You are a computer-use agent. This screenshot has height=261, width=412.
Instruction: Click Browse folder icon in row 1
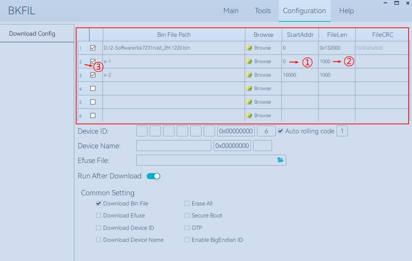(x=249, y=48)
